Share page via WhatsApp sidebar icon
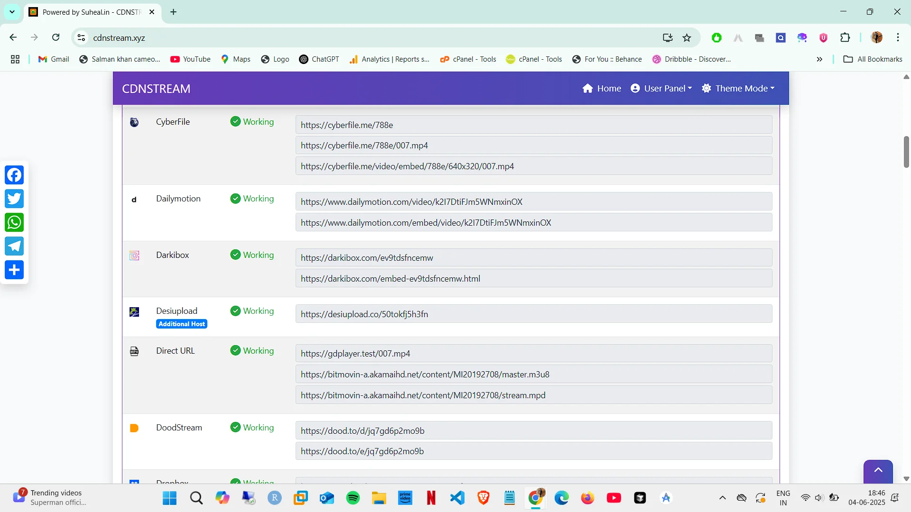 pyautogui.click(x=14, y=222)
